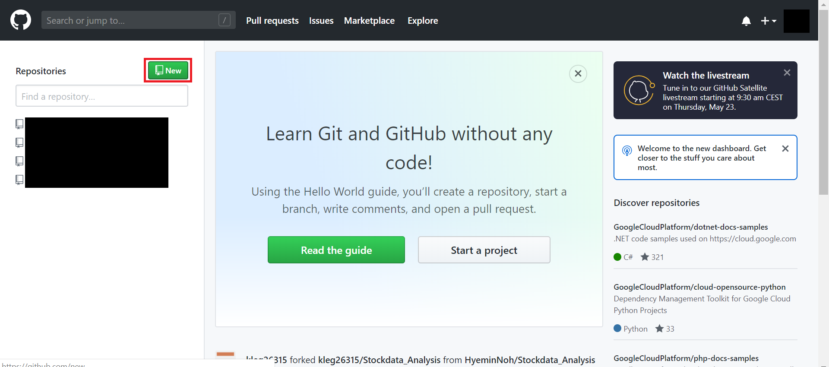Screen dimensions: 829x367
Task: Open kleg26315/Stockdata_Analysis fork link
Action: pyautogui.click(x=379, y=360)
